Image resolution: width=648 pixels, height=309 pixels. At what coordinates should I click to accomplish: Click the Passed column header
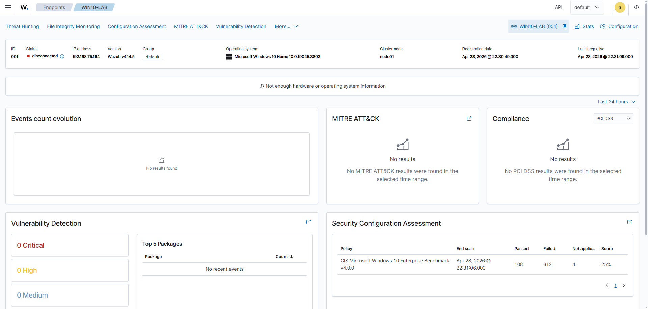click(521, 249)
